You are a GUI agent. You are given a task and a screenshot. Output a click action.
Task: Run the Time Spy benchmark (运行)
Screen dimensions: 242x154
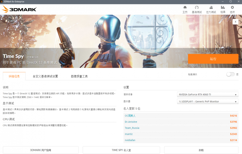[x=213, y=59]
